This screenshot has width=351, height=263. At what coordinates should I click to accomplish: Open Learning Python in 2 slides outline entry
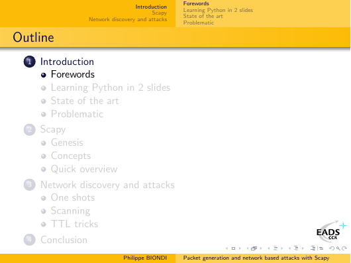click(111, 87)
